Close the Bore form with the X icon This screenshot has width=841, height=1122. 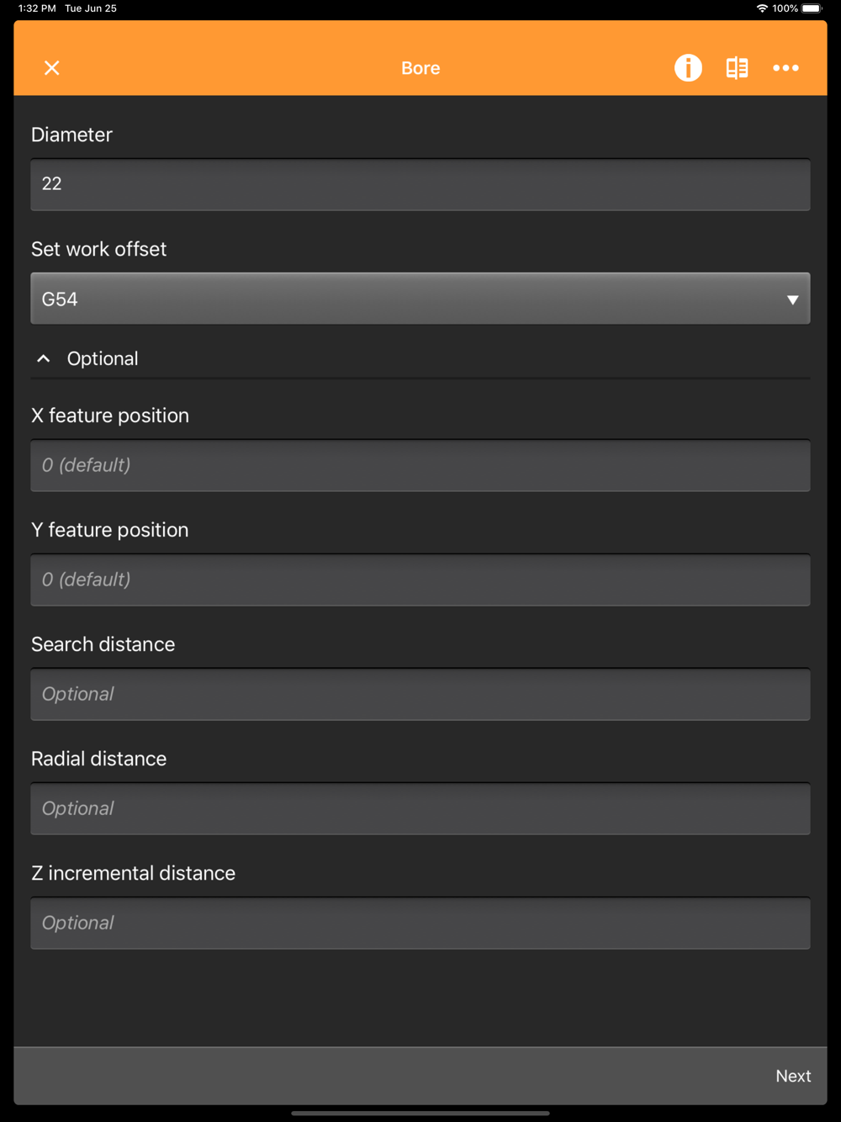click(x=52, y=68)
